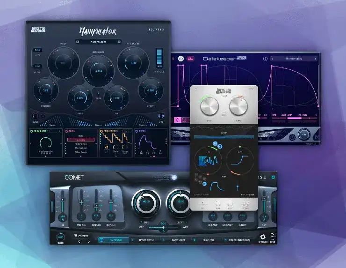Click the Manipulator Dry/Wet level meter
Viewport: 346px width, 268px height.
[x=159, y=58]
